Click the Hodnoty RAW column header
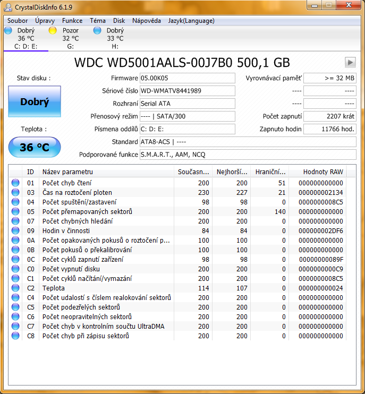 pyautogui.click(x=318, y=172)
